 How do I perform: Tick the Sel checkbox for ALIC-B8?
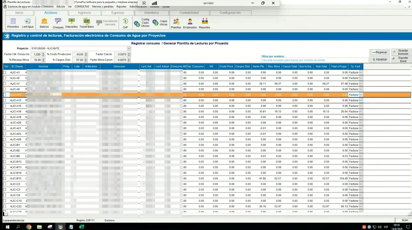point(5,156)
